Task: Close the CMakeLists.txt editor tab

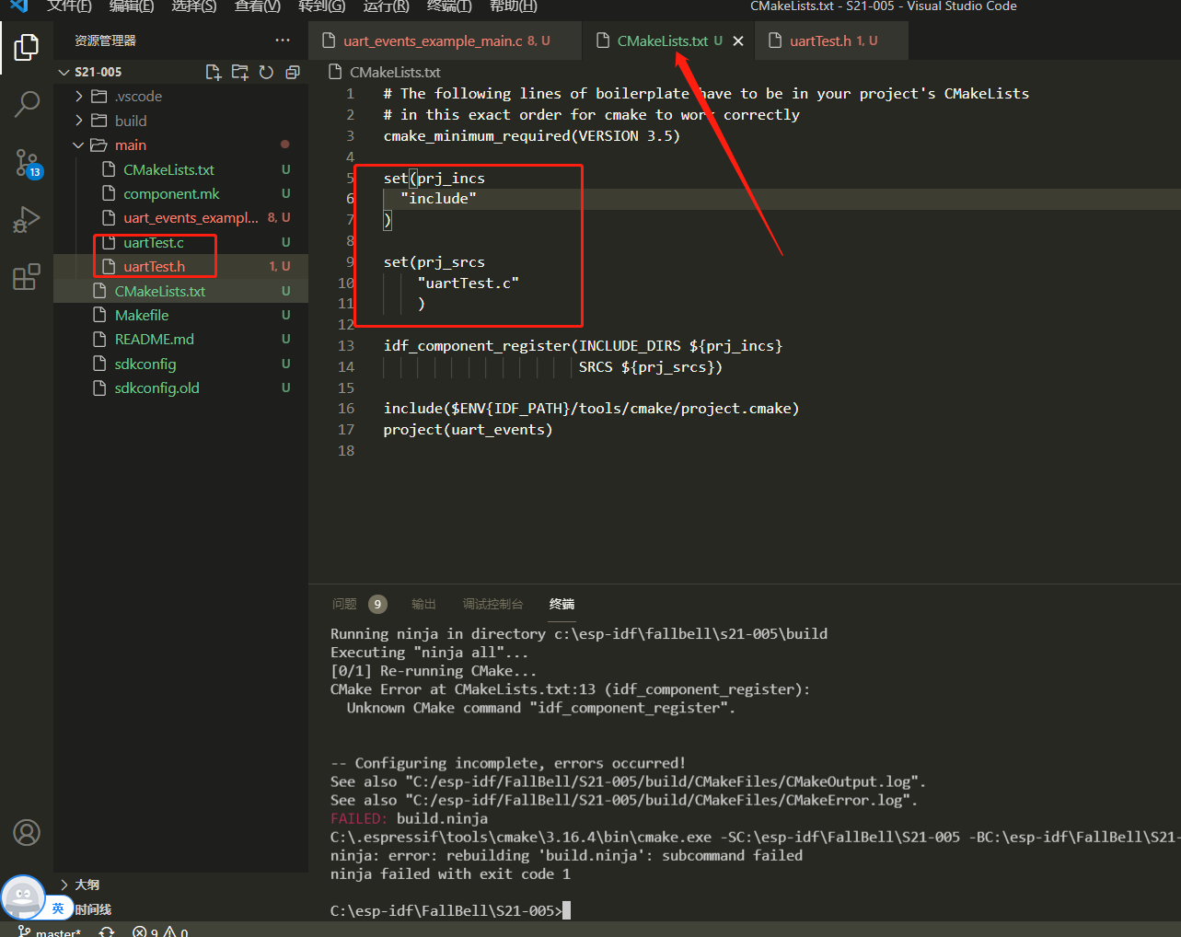Action: [x=738, y=40]
